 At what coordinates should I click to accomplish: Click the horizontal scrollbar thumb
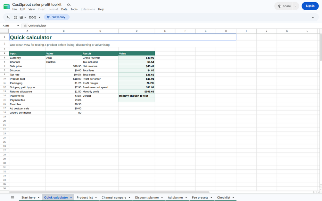pyautogui.click(x=110, y=192)
